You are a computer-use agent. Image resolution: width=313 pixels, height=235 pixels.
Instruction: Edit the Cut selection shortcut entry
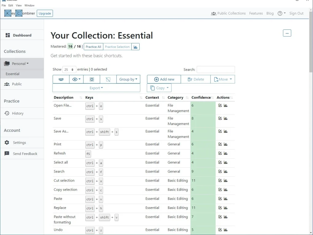tap(220, 181)
